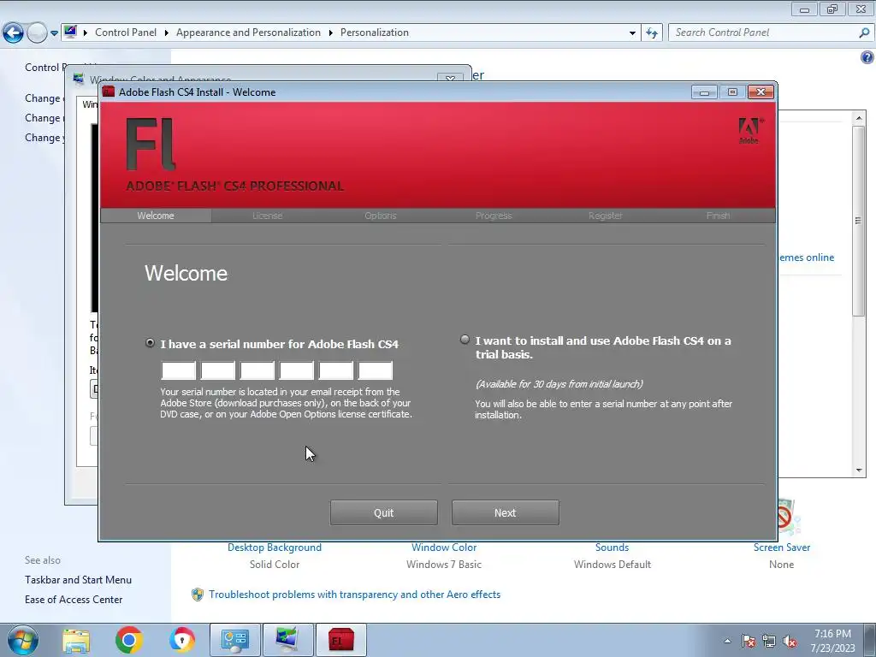Click the fifth serial number field
Screen dimensions: 876x657
[335, 370]
